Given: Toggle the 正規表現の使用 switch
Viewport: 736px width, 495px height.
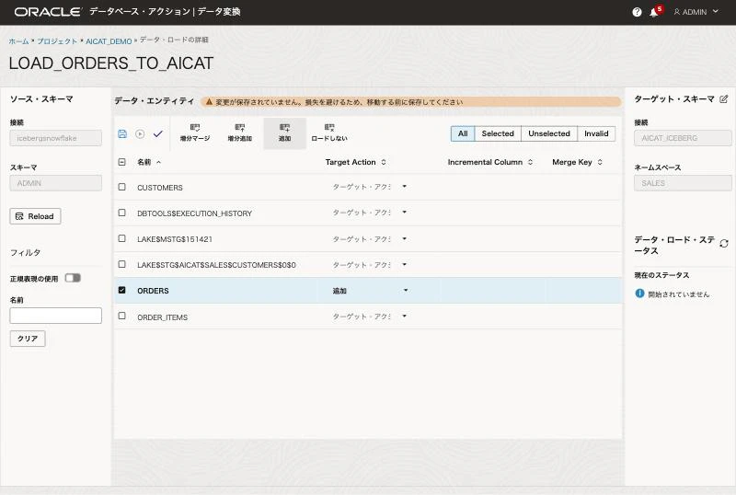Looking at the screenshot, I should click(73, 278).
